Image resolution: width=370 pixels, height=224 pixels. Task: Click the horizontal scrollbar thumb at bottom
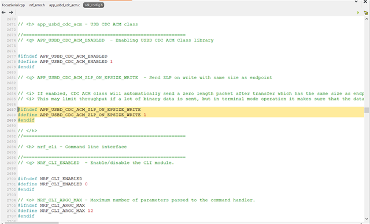point(32,223)
